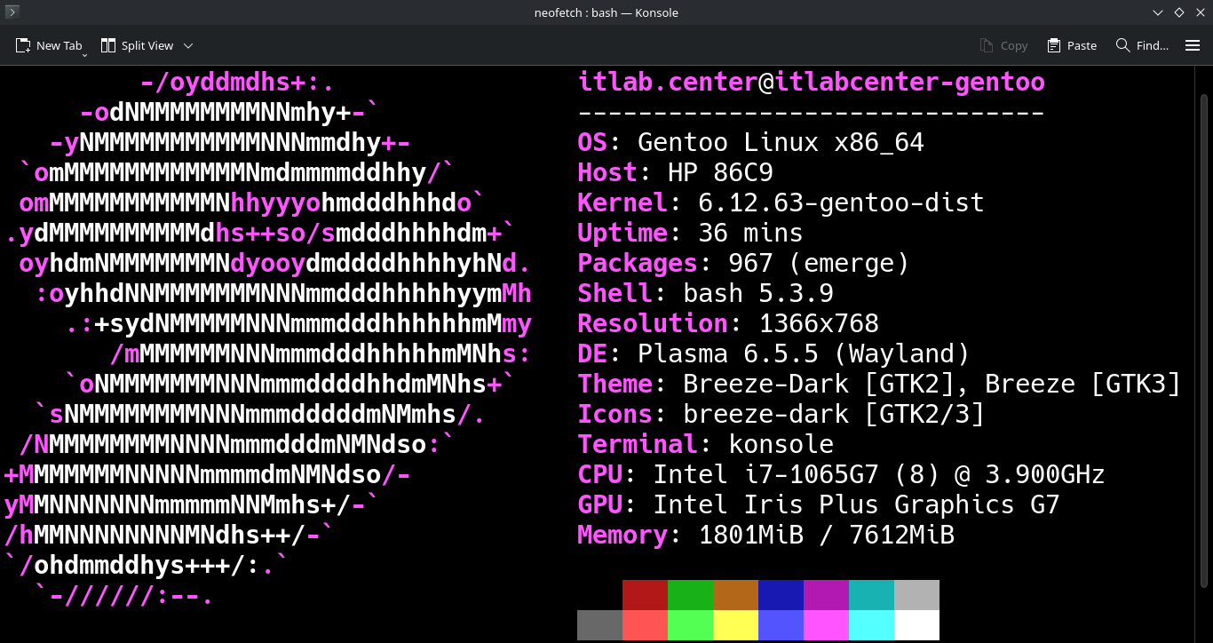Minimize the Konsole window

coord(1158,12)
